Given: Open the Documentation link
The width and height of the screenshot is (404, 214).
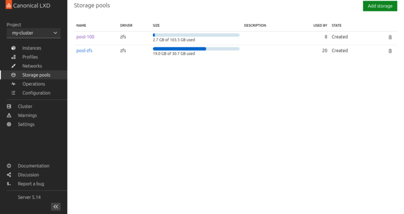Looking at the screenshot, I should [x=34, y=166].
